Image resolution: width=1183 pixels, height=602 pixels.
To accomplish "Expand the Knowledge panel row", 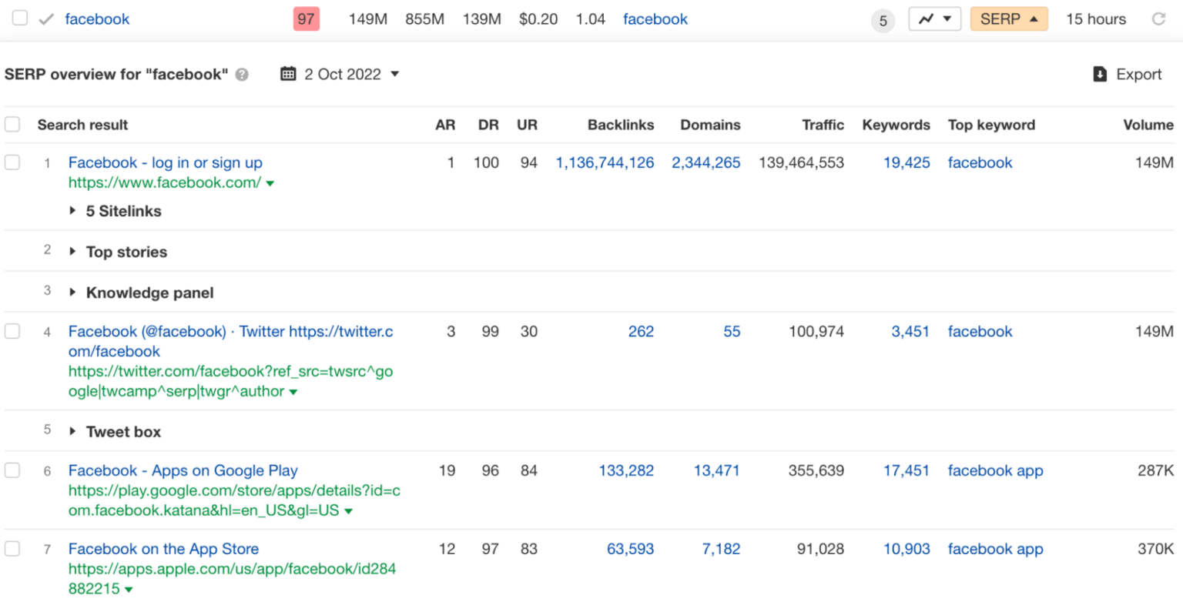I will click(73, 293).
